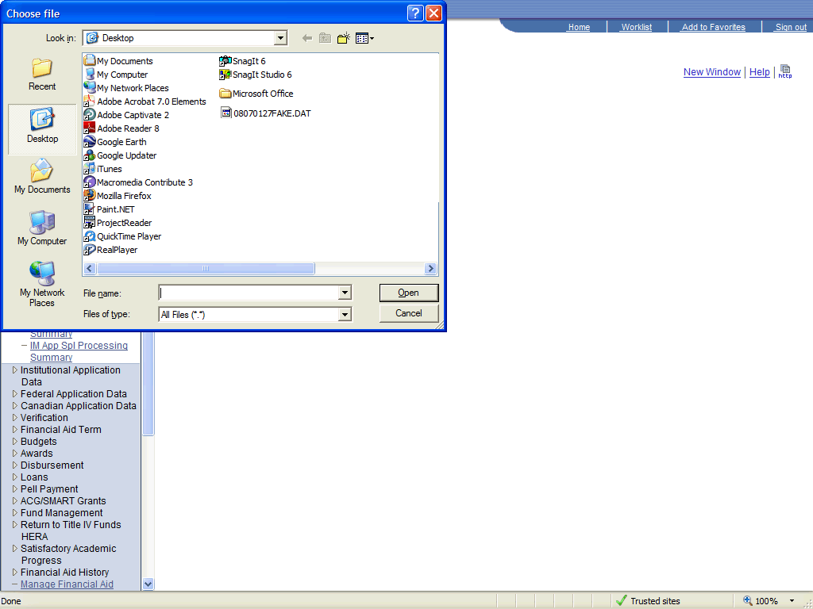Viewport: 813px width, 609px height.
Task: Click into the File name field
Action: (x=249, y=293)
